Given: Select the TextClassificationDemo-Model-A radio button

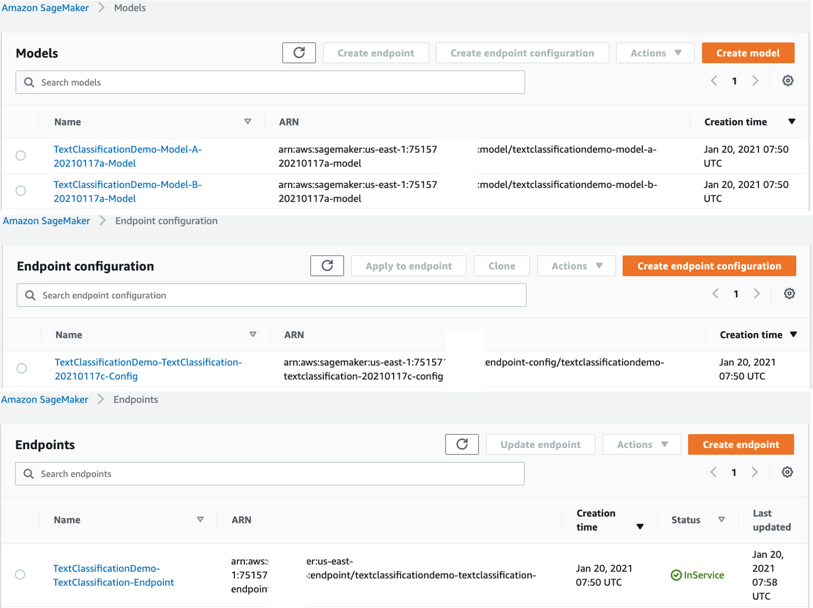Looking at the screenshot, I should coord(20,156).
